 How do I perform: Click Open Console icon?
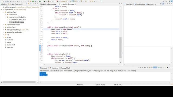(165, 68)
